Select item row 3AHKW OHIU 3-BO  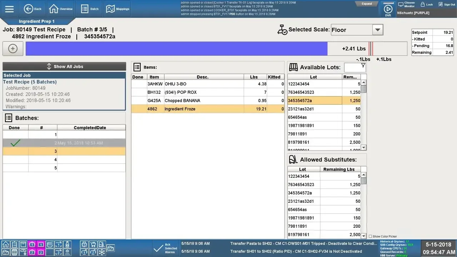tap(208, 84)
